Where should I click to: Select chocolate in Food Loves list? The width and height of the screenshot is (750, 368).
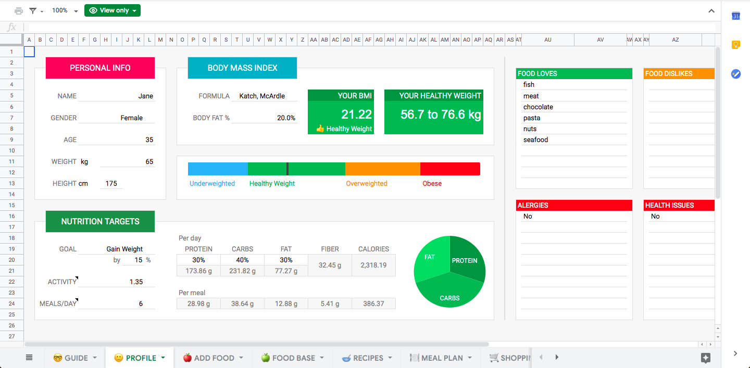click(x=574, y=107)
